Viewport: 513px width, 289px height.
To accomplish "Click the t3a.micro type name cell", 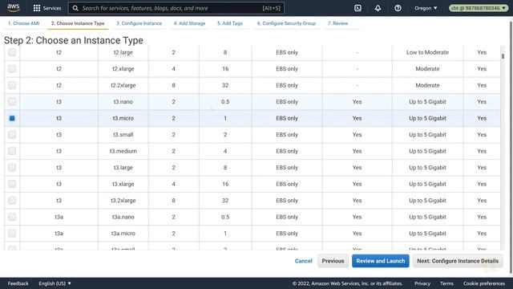I will [x=123, y=234].
